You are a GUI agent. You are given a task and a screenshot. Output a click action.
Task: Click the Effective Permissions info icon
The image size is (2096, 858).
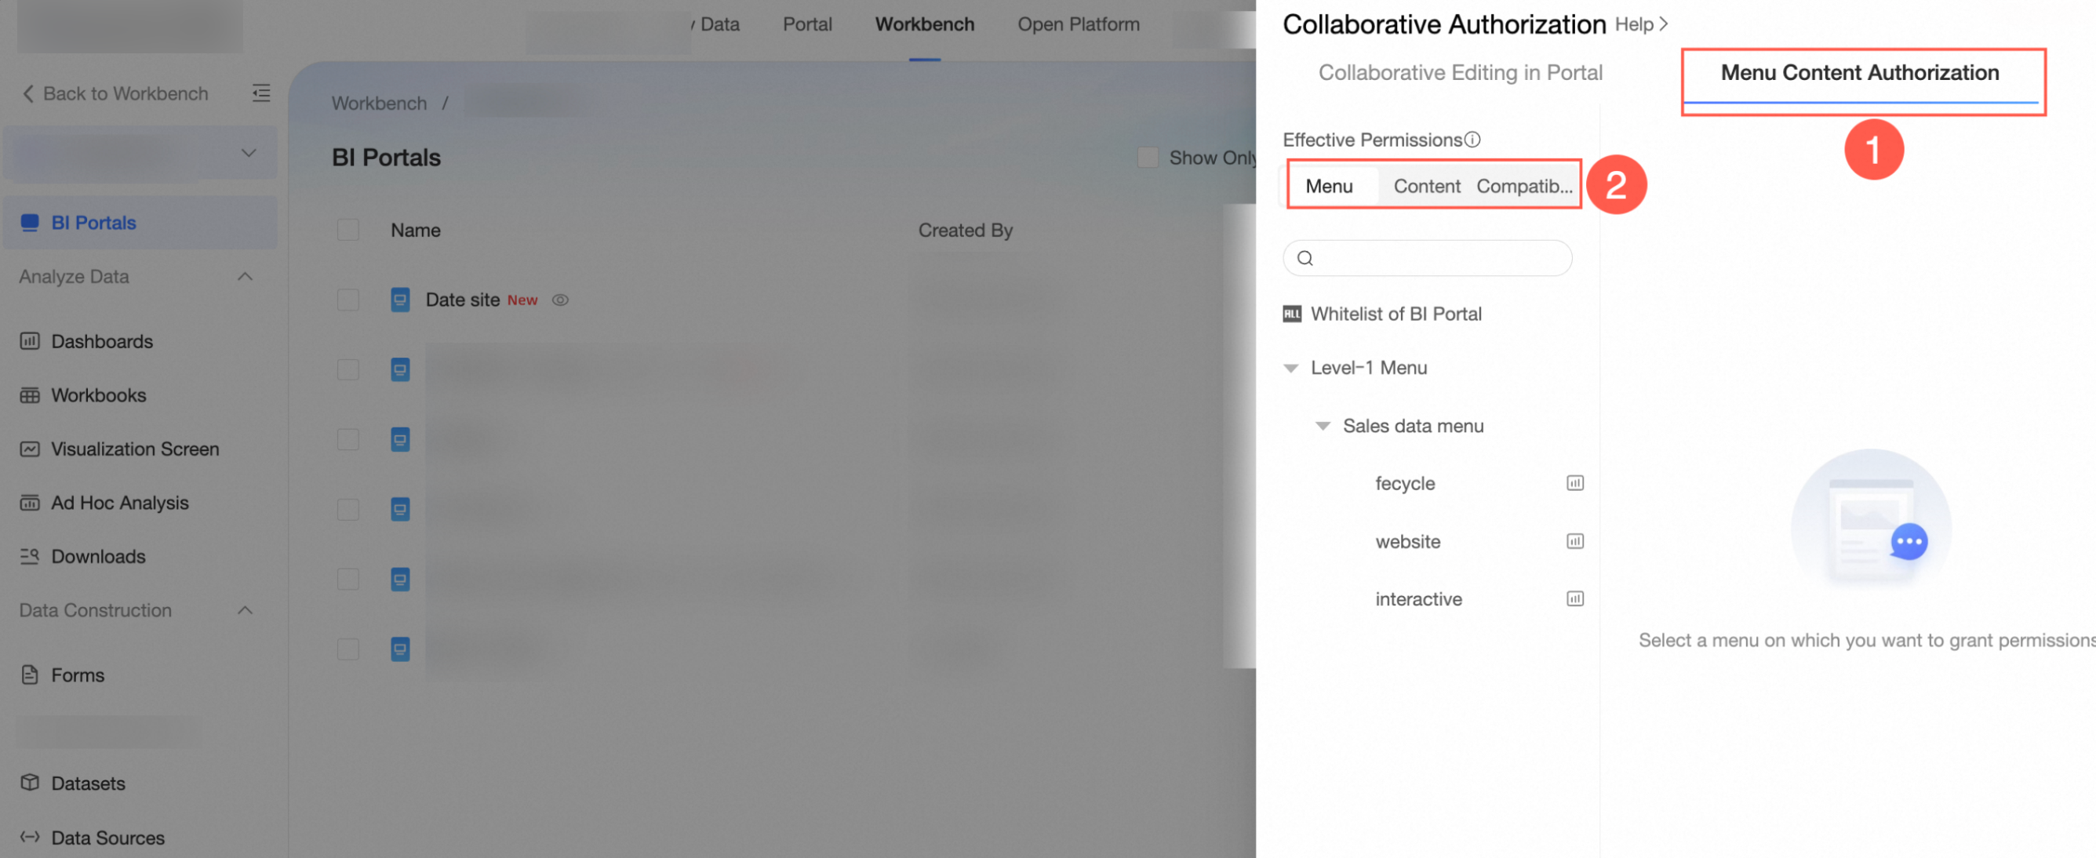pos(1472,140)
